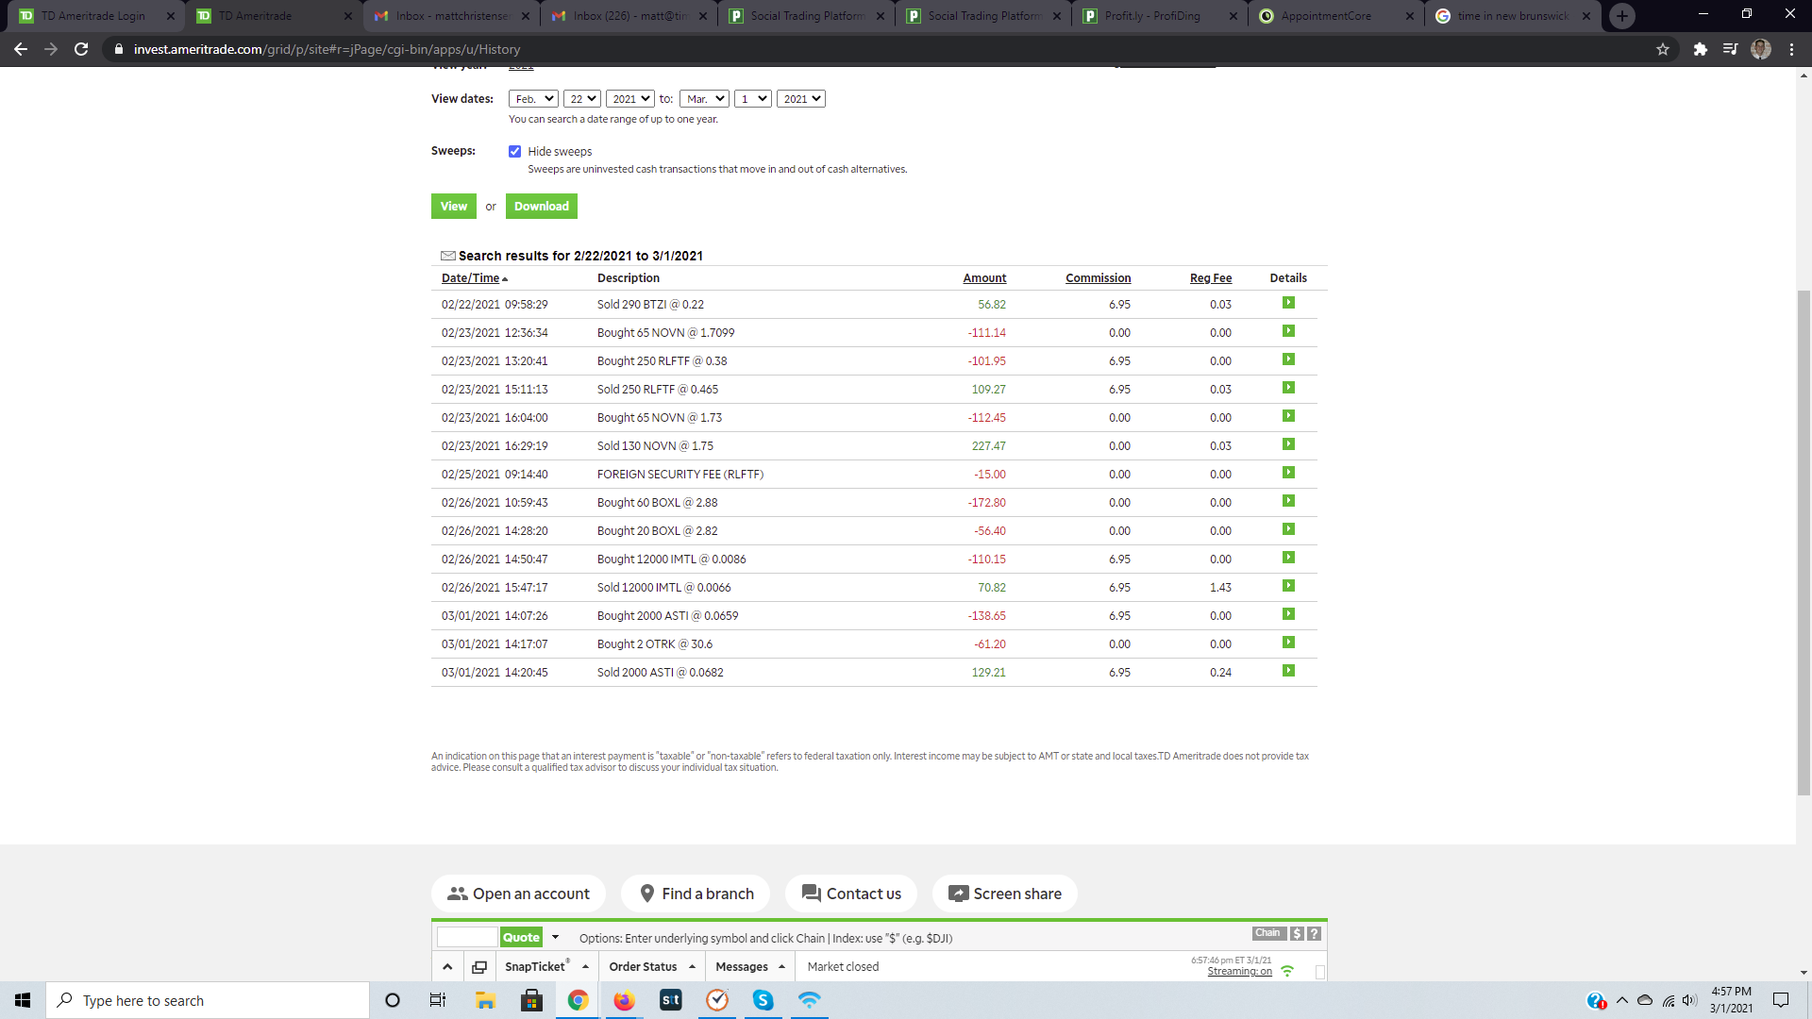Uncheck the Hide sweeps checkbox

click(514, 151)
